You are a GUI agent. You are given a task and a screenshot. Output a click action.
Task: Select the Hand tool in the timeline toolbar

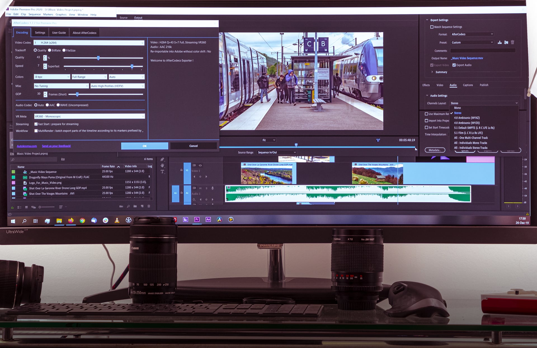162,165
